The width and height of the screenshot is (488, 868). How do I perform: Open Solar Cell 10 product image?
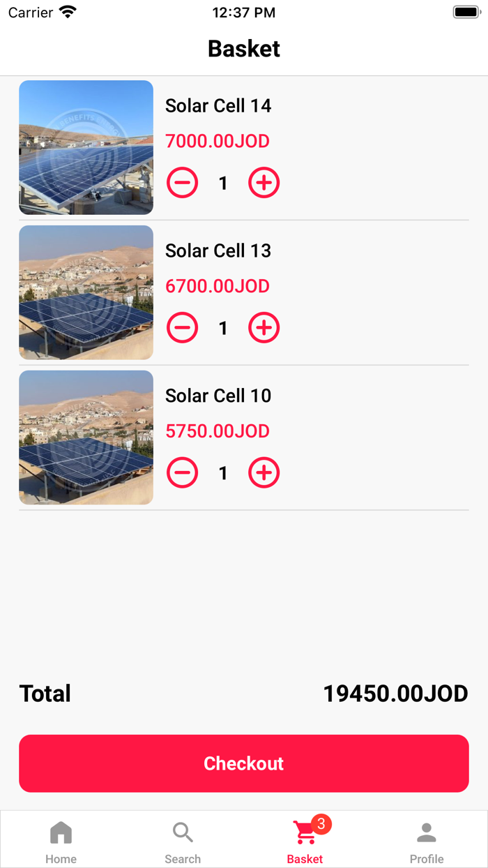pyautogui.click(x=86, y=437)
